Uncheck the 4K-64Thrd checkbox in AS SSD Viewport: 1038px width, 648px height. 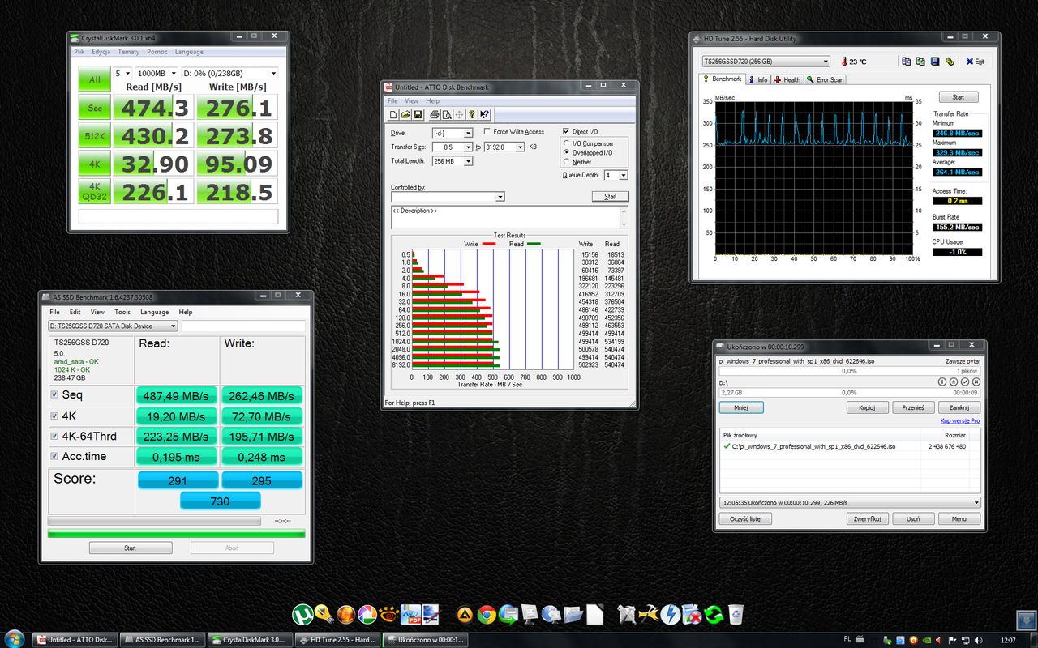tap(54, 437)
